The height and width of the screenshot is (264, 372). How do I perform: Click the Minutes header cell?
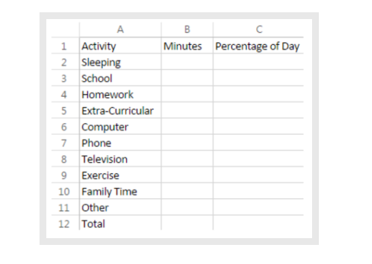[x=187, y=46]
